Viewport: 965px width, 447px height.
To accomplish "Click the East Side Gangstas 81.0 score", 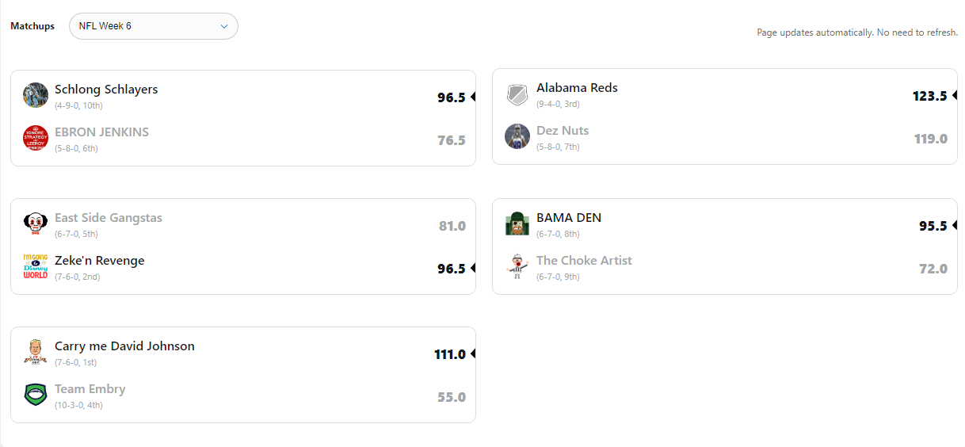I will 452,226.
